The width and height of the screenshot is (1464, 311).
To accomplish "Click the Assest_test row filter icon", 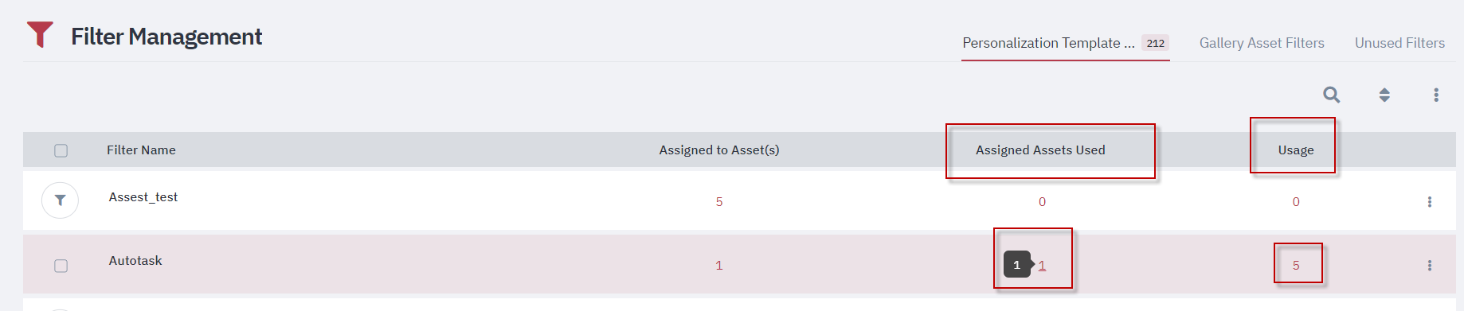I will tap(60, 200).
